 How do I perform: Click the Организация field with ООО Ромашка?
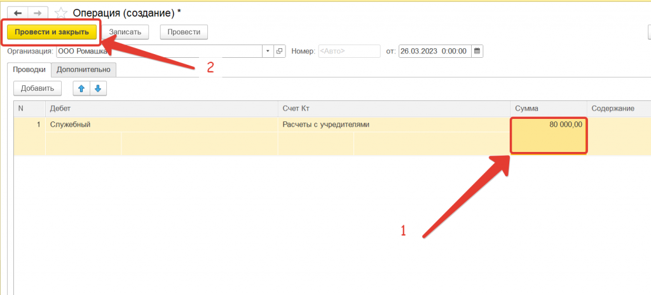159,51
